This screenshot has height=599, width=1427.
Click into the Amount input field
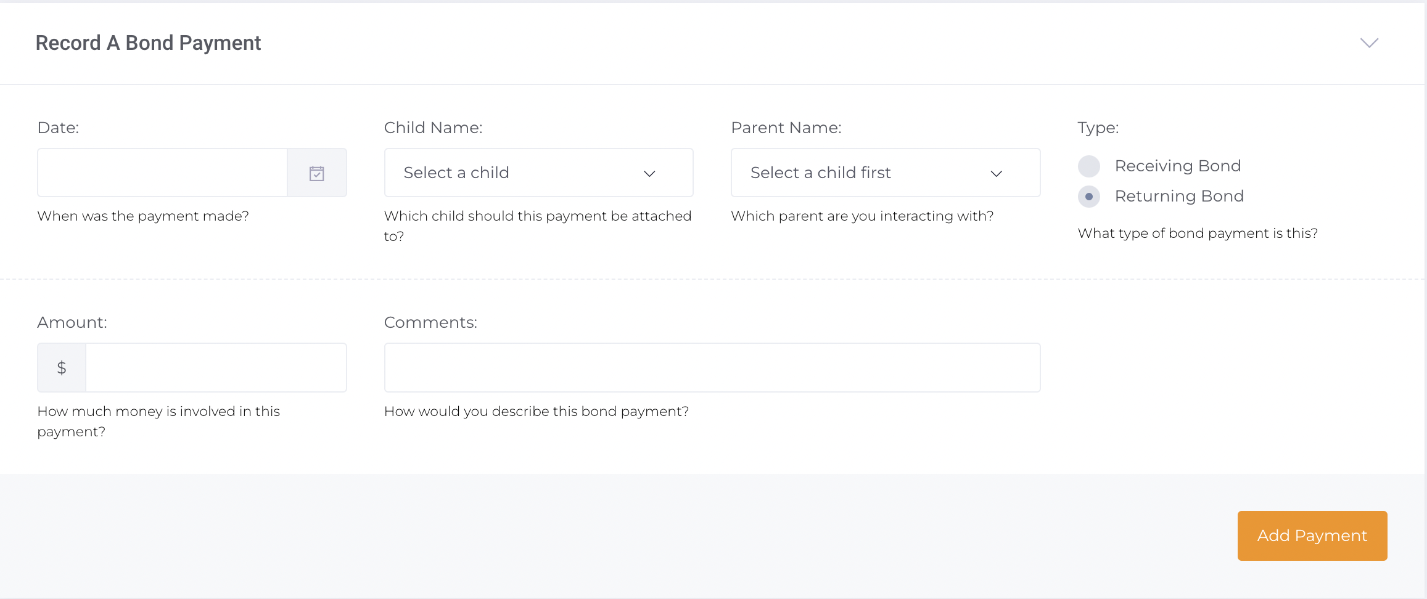click(216, 368)
